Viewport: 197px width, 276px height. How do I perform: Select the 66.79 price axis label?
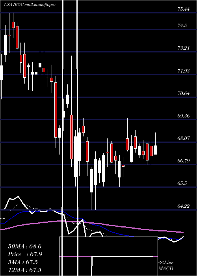pyautogui.click(x=184, y=161)
